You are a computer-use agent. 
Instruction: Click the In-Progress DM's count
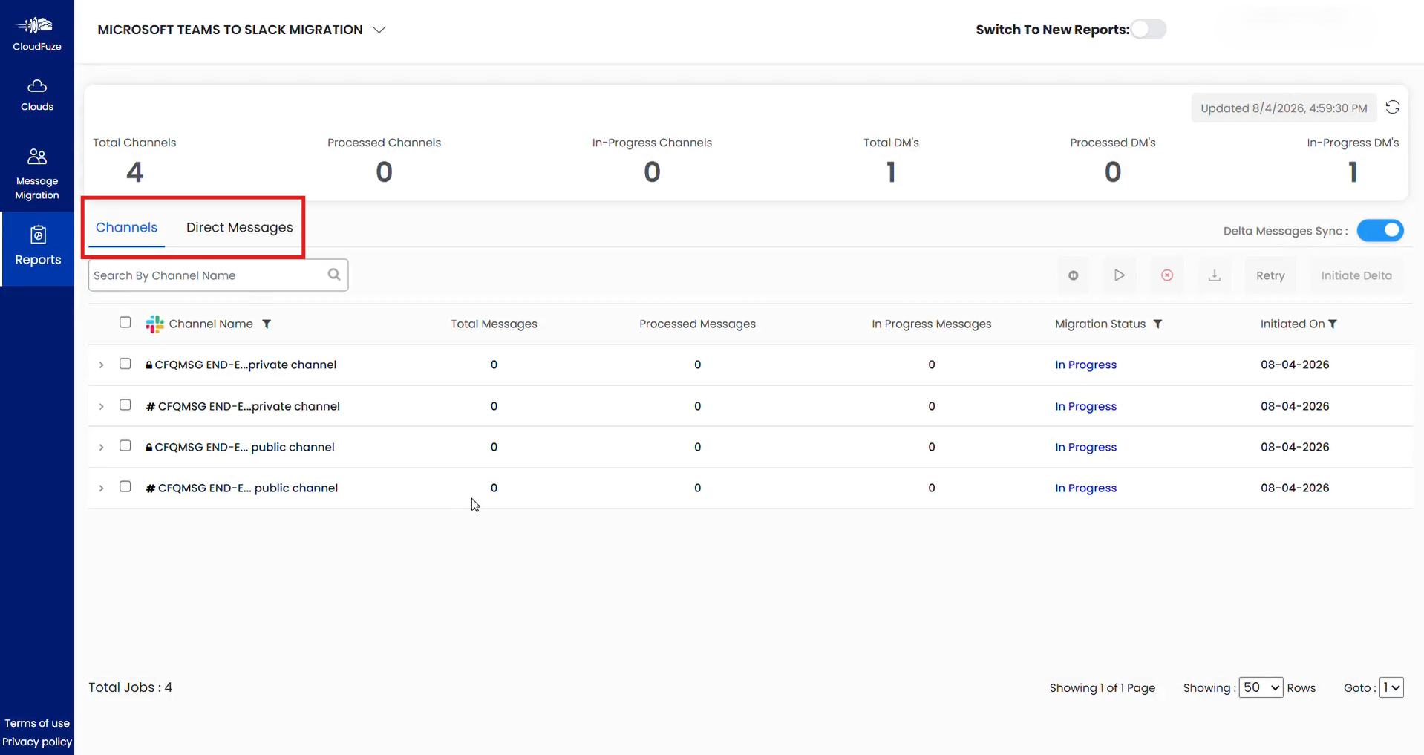click(1353, 172)
